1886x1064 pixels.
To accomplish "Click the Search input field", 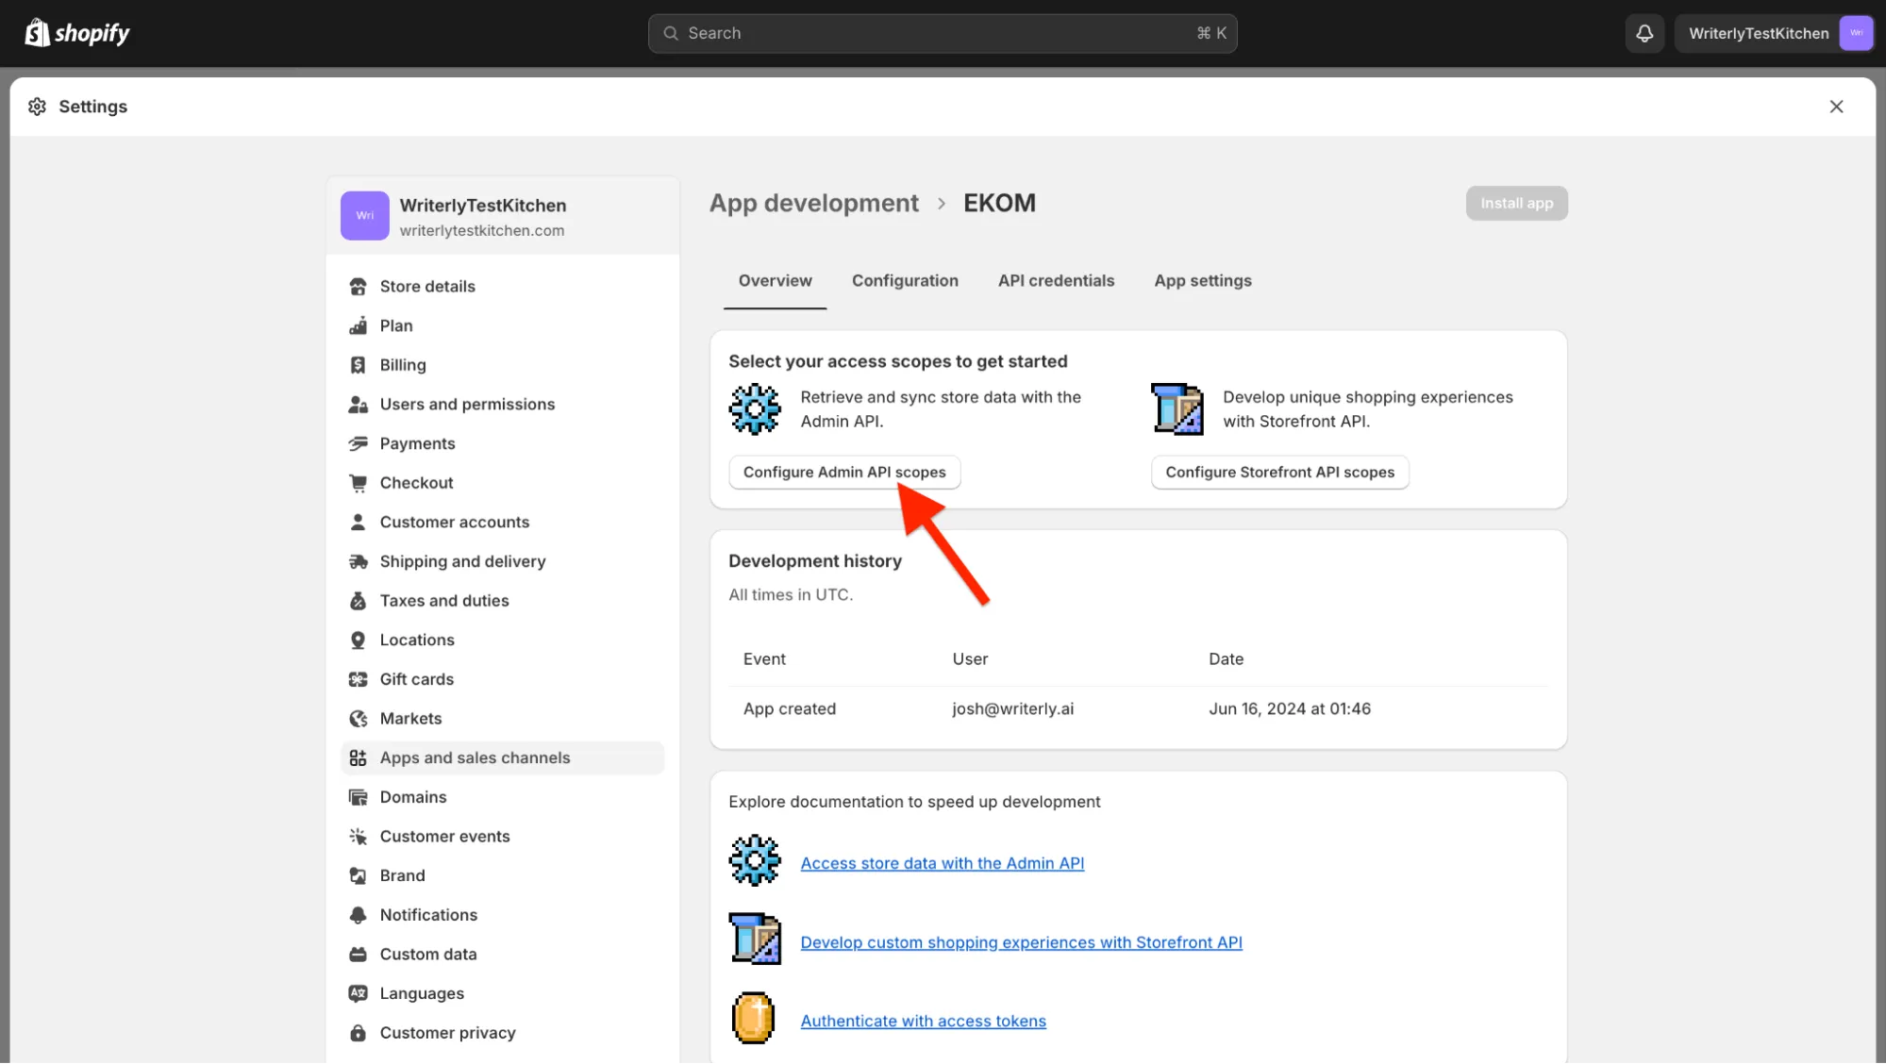I will pyautogui.click(x=943, y=33).
